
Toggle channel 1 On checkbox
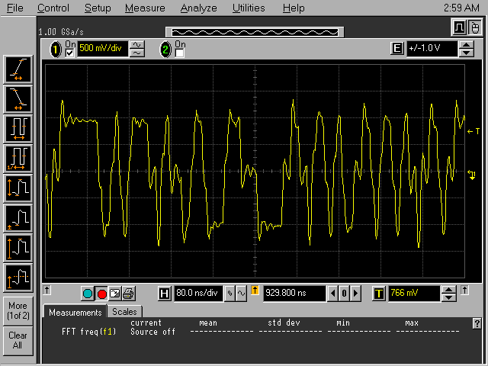click(70, 53)
